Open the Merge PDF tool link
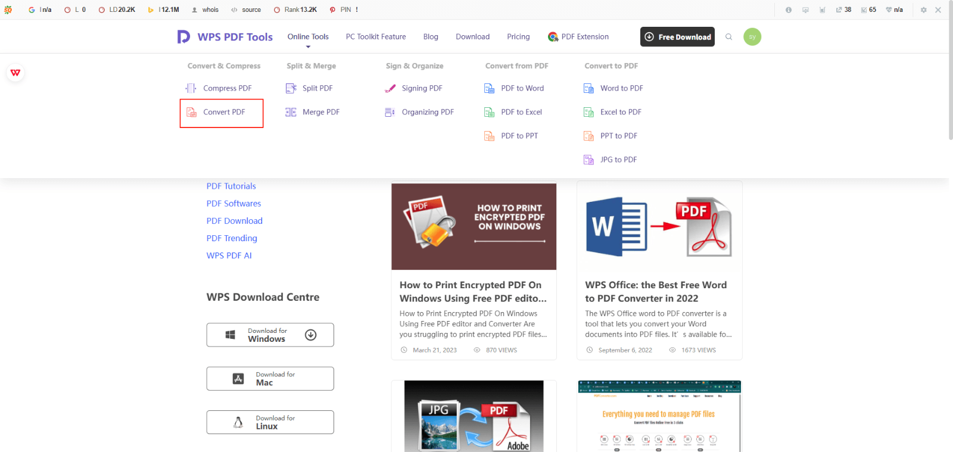This screenshot has width=953, height=452. coord(321,112)
